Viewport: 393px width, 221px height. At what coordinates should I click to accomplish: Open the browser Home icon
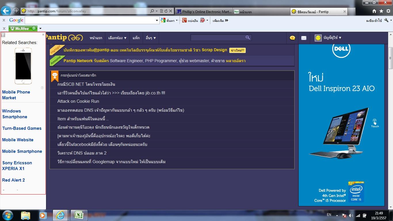click(374, 11)
